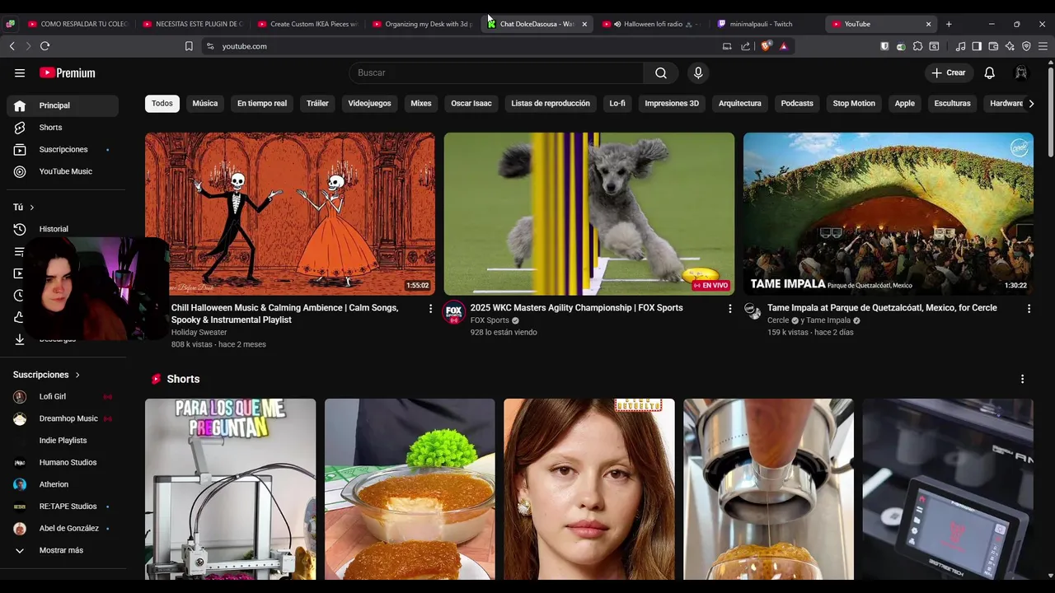Go to Principal home in sidebar
Viewport: 1055px width, 593px height.
63,105
